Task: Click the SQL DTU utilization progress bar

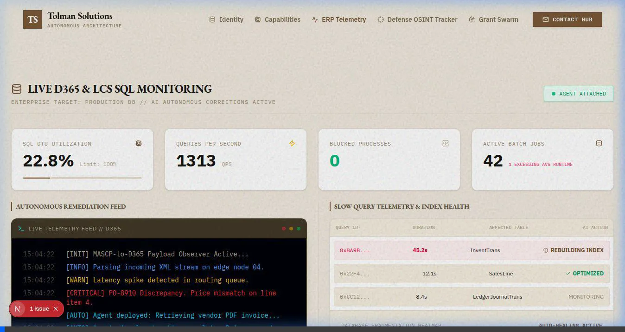Action: (82, 178)
